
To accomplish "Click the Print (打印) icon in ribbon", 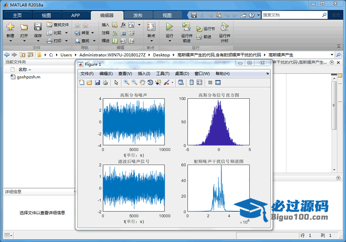I will point(50,41).
